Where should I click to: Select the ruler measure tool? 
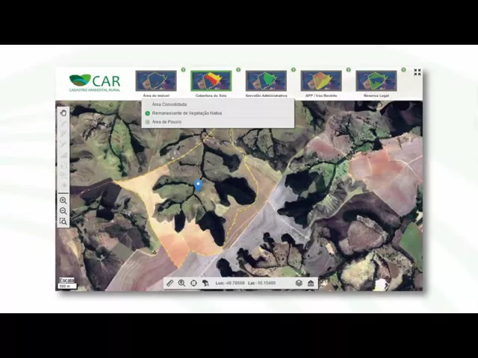pyautogui.click(x=170, y=283)
